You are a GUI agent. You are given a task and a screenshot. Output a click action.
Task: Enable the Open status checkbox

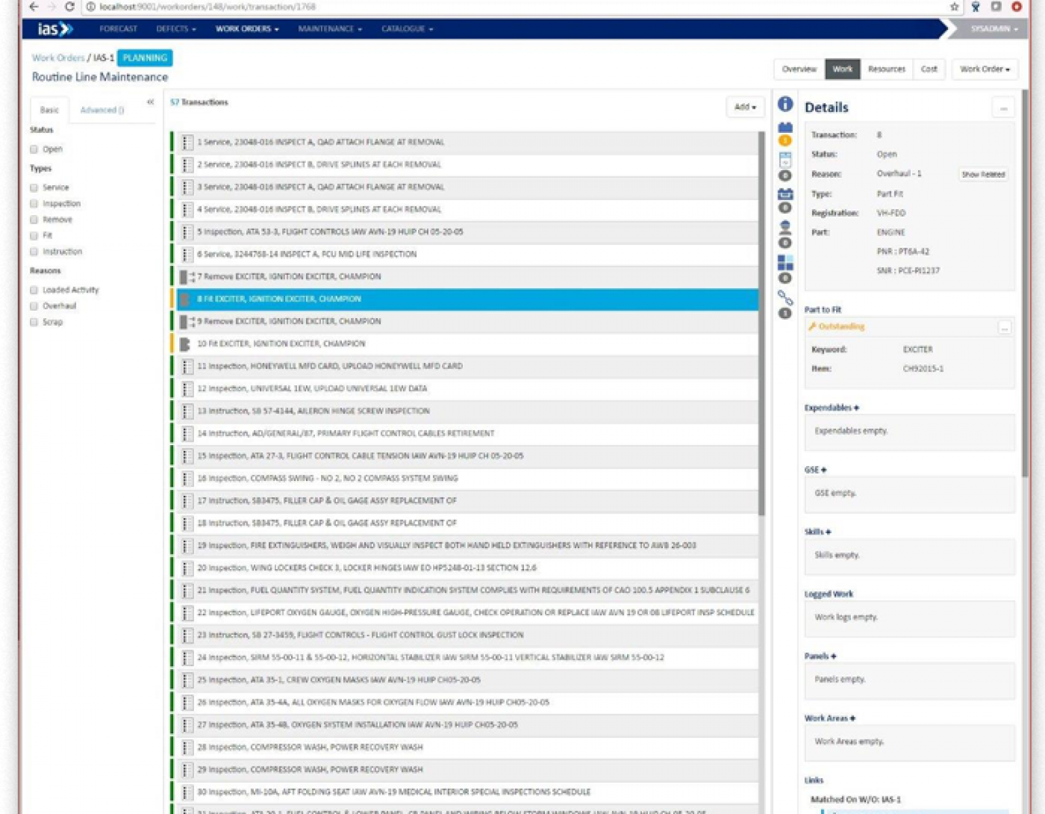tap(33, 149)
